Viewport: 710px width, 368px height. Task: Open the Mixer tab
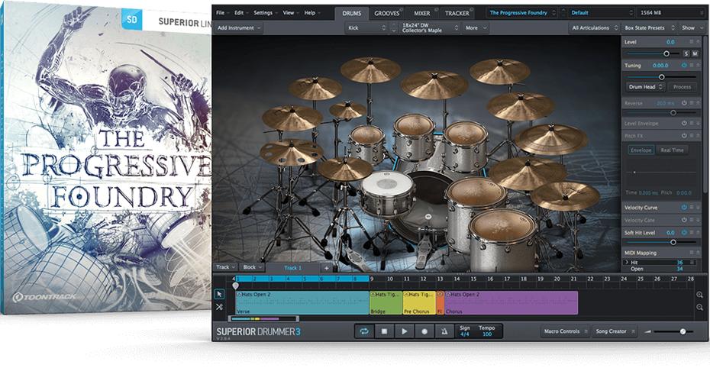[x=422, y=13]
